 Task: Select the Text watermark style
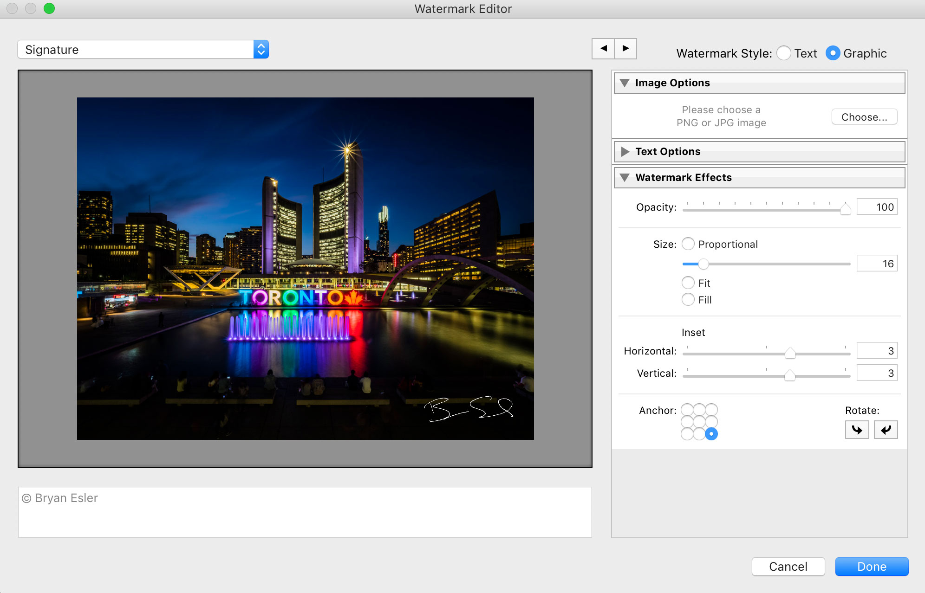coord(784,53)
